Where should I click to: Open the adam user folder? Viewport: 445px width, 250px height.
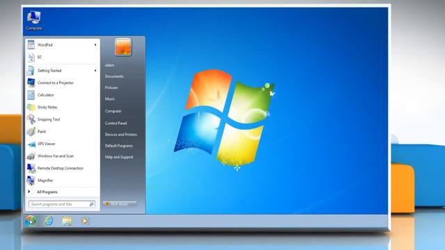[x=110, y=65]
